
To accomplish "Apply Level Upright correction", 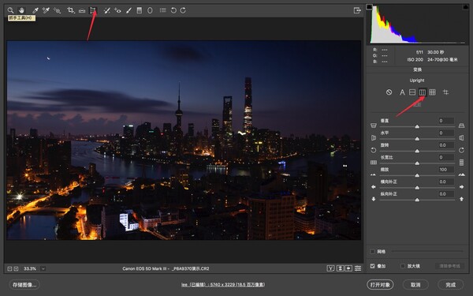I will coord(412,92).
